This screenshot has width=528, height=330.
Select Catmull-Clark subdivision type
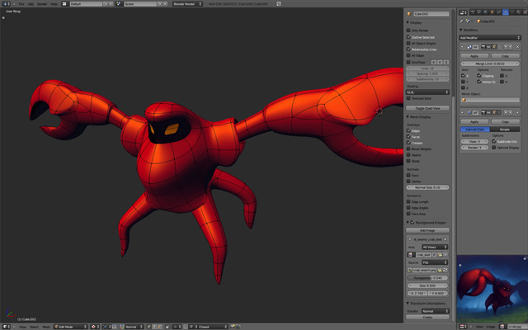474,130
